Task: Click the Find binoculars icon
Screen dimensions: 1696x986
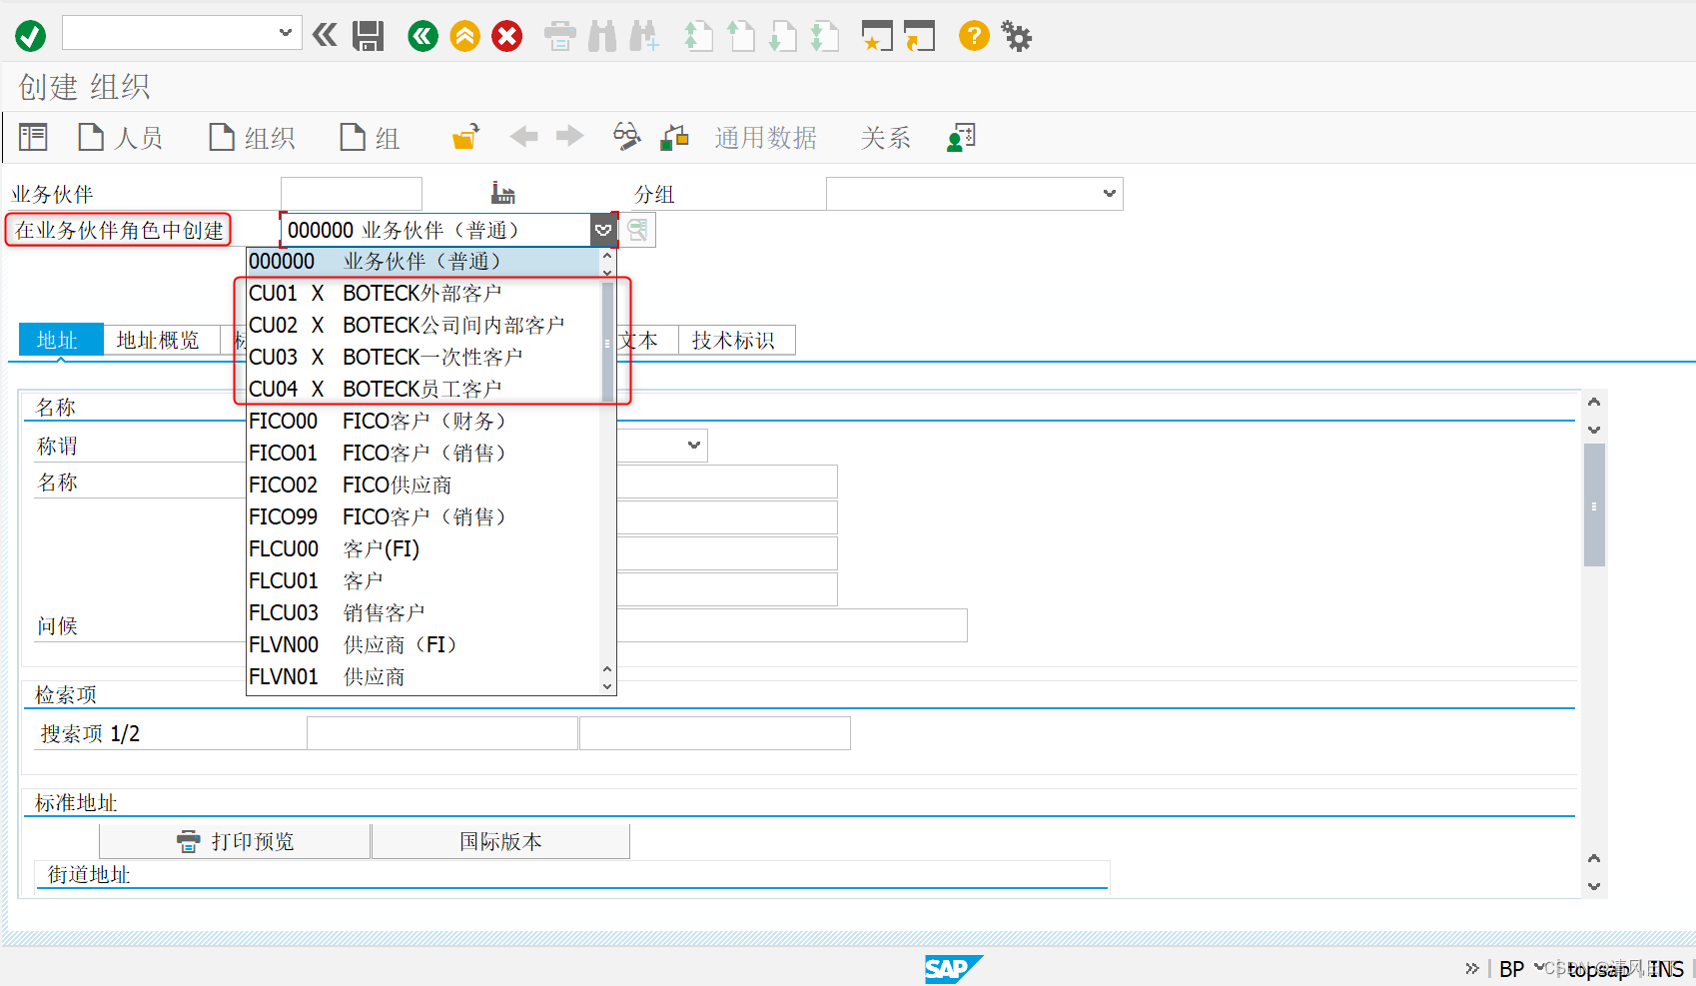Action: tap(602, 37)
